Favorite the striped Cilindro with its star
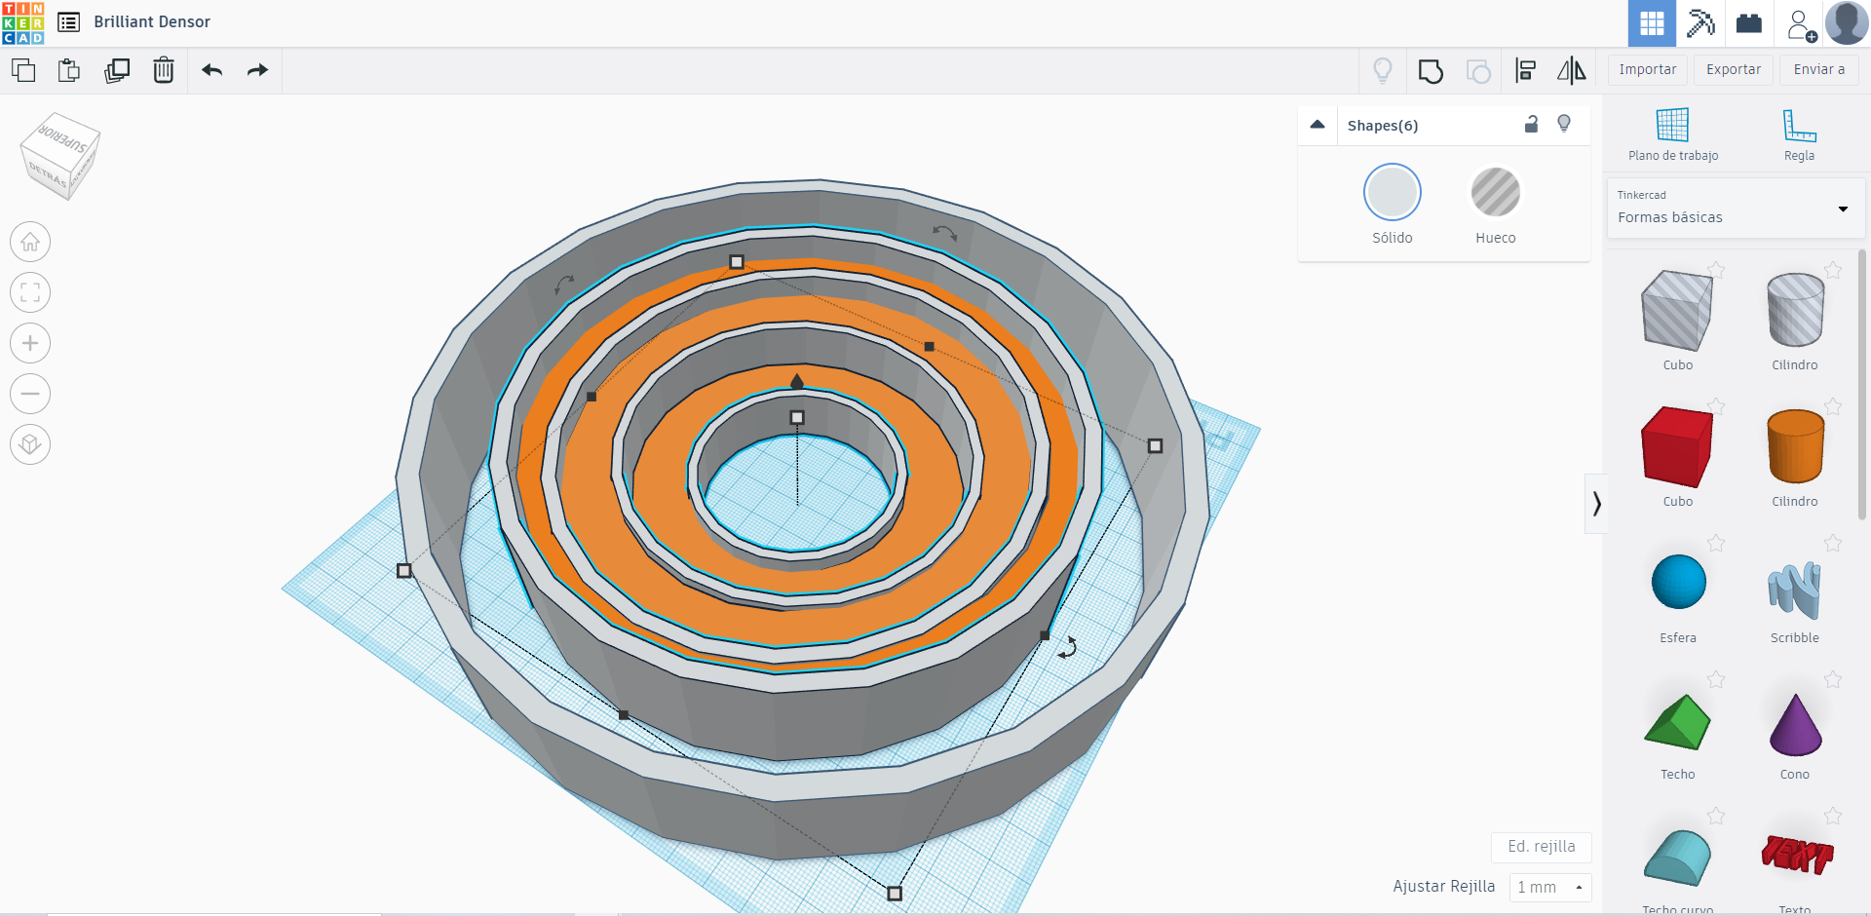Image resolution: width=1871 pixels, height=916 pixels. (x=1833, y=270)
